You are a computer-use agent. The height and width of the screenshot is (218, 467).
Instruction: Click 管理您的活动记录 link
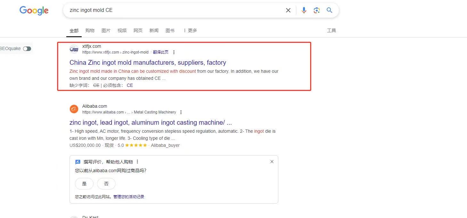(129, 197)
